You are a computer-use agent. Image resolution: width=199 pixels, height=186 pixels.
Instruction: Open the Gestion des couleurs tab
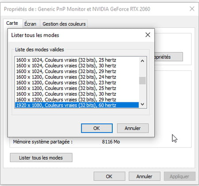click(64, 24)
